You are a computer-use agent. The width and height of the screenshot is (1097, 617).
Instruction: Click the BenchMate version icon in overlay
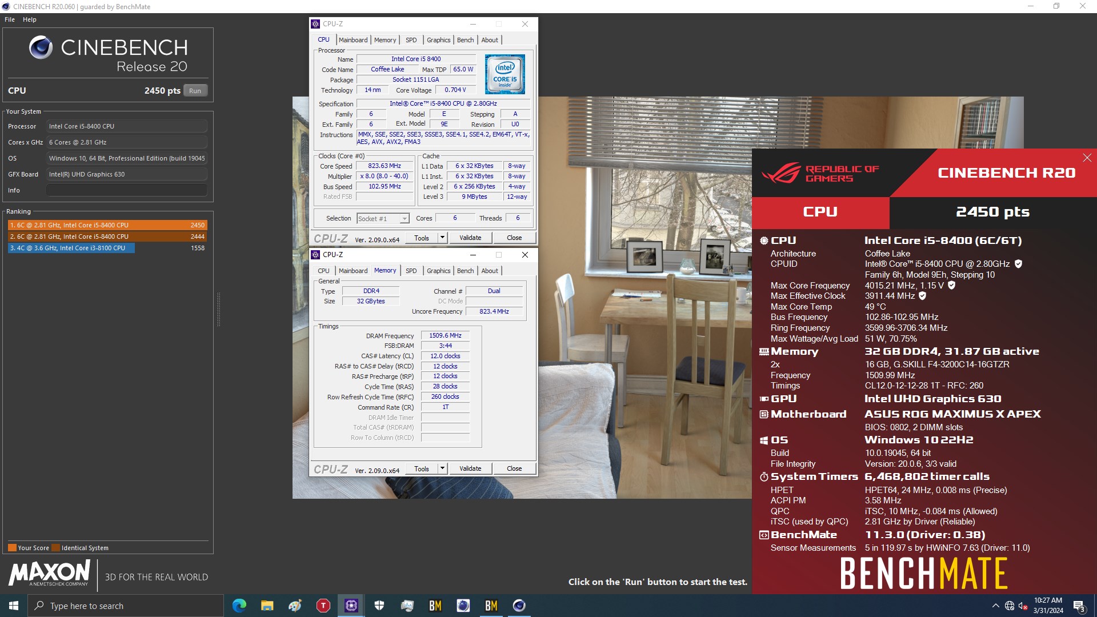tap(763, 535)
